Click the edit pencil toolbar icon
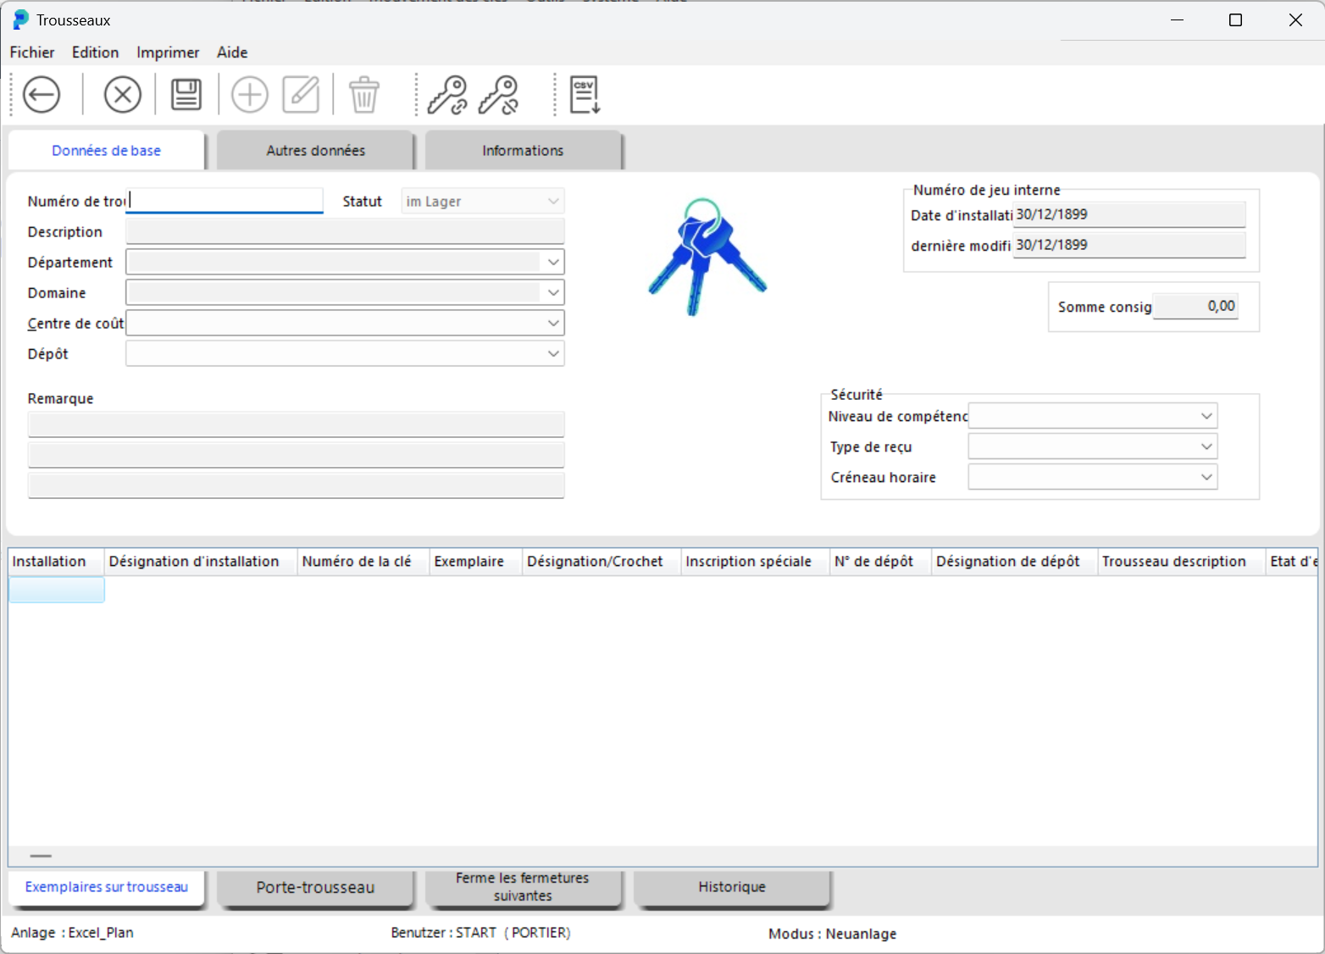Viewport: 1325px width, 954px height. click(301, 94)
